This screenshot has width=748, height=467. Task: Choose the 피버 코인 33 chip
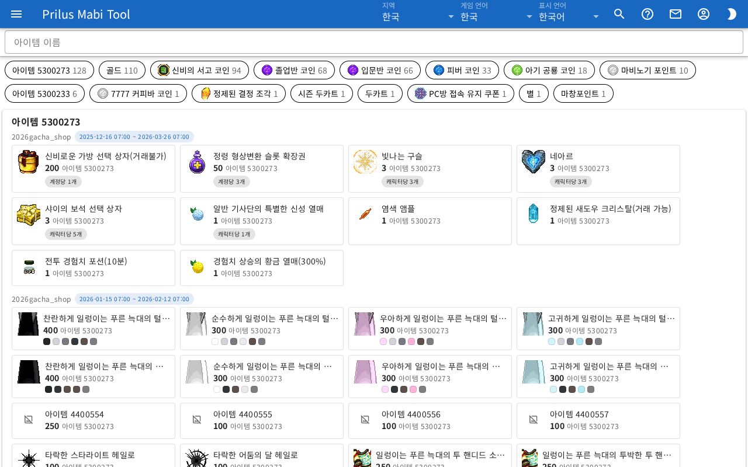[x=462, y=70]
